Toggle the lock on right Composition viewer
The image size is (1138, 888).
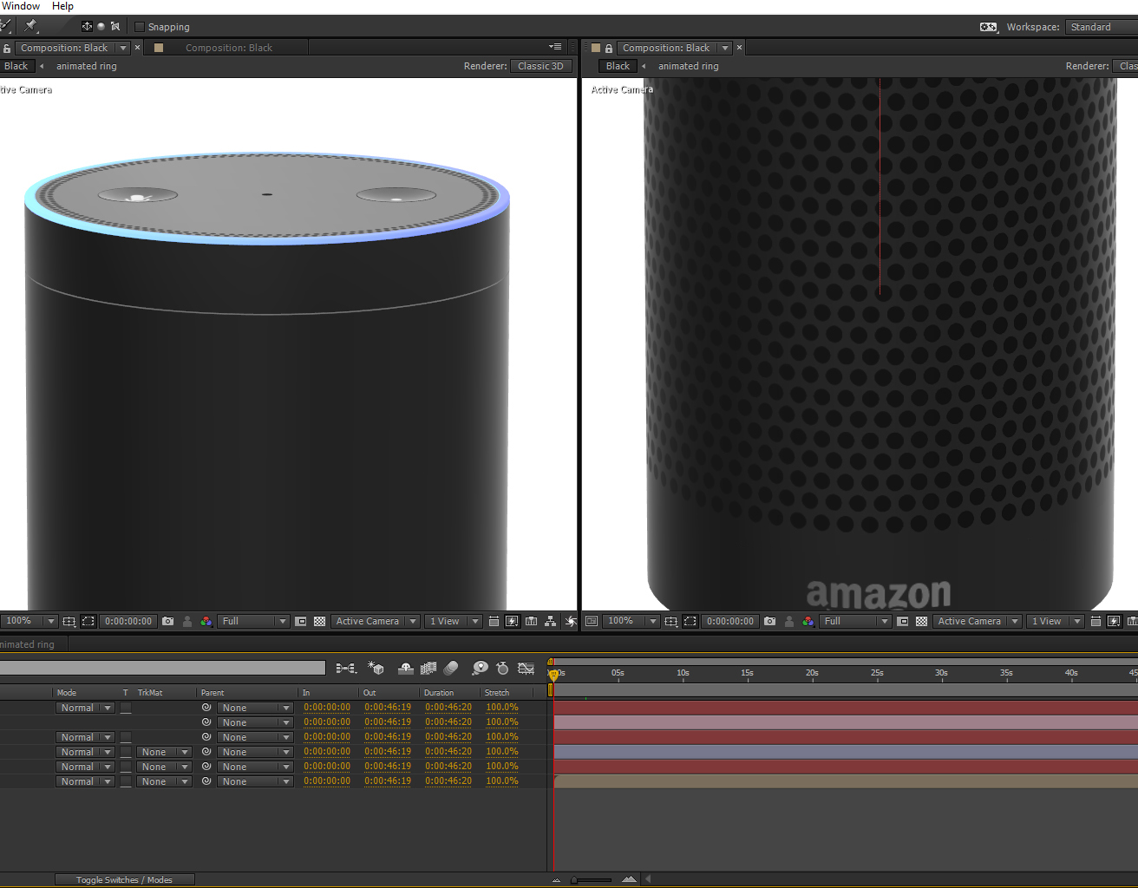click(609, 49)
